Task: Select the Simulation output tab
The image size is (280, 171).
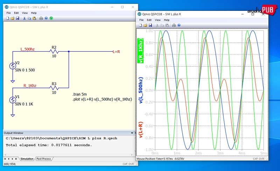Action: click(27, 159)
